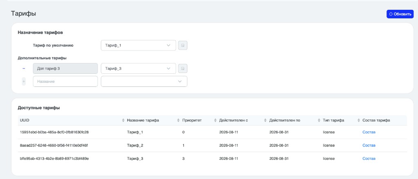Click the Доступные тарифы section heading
418x179 pixels.
39,108
